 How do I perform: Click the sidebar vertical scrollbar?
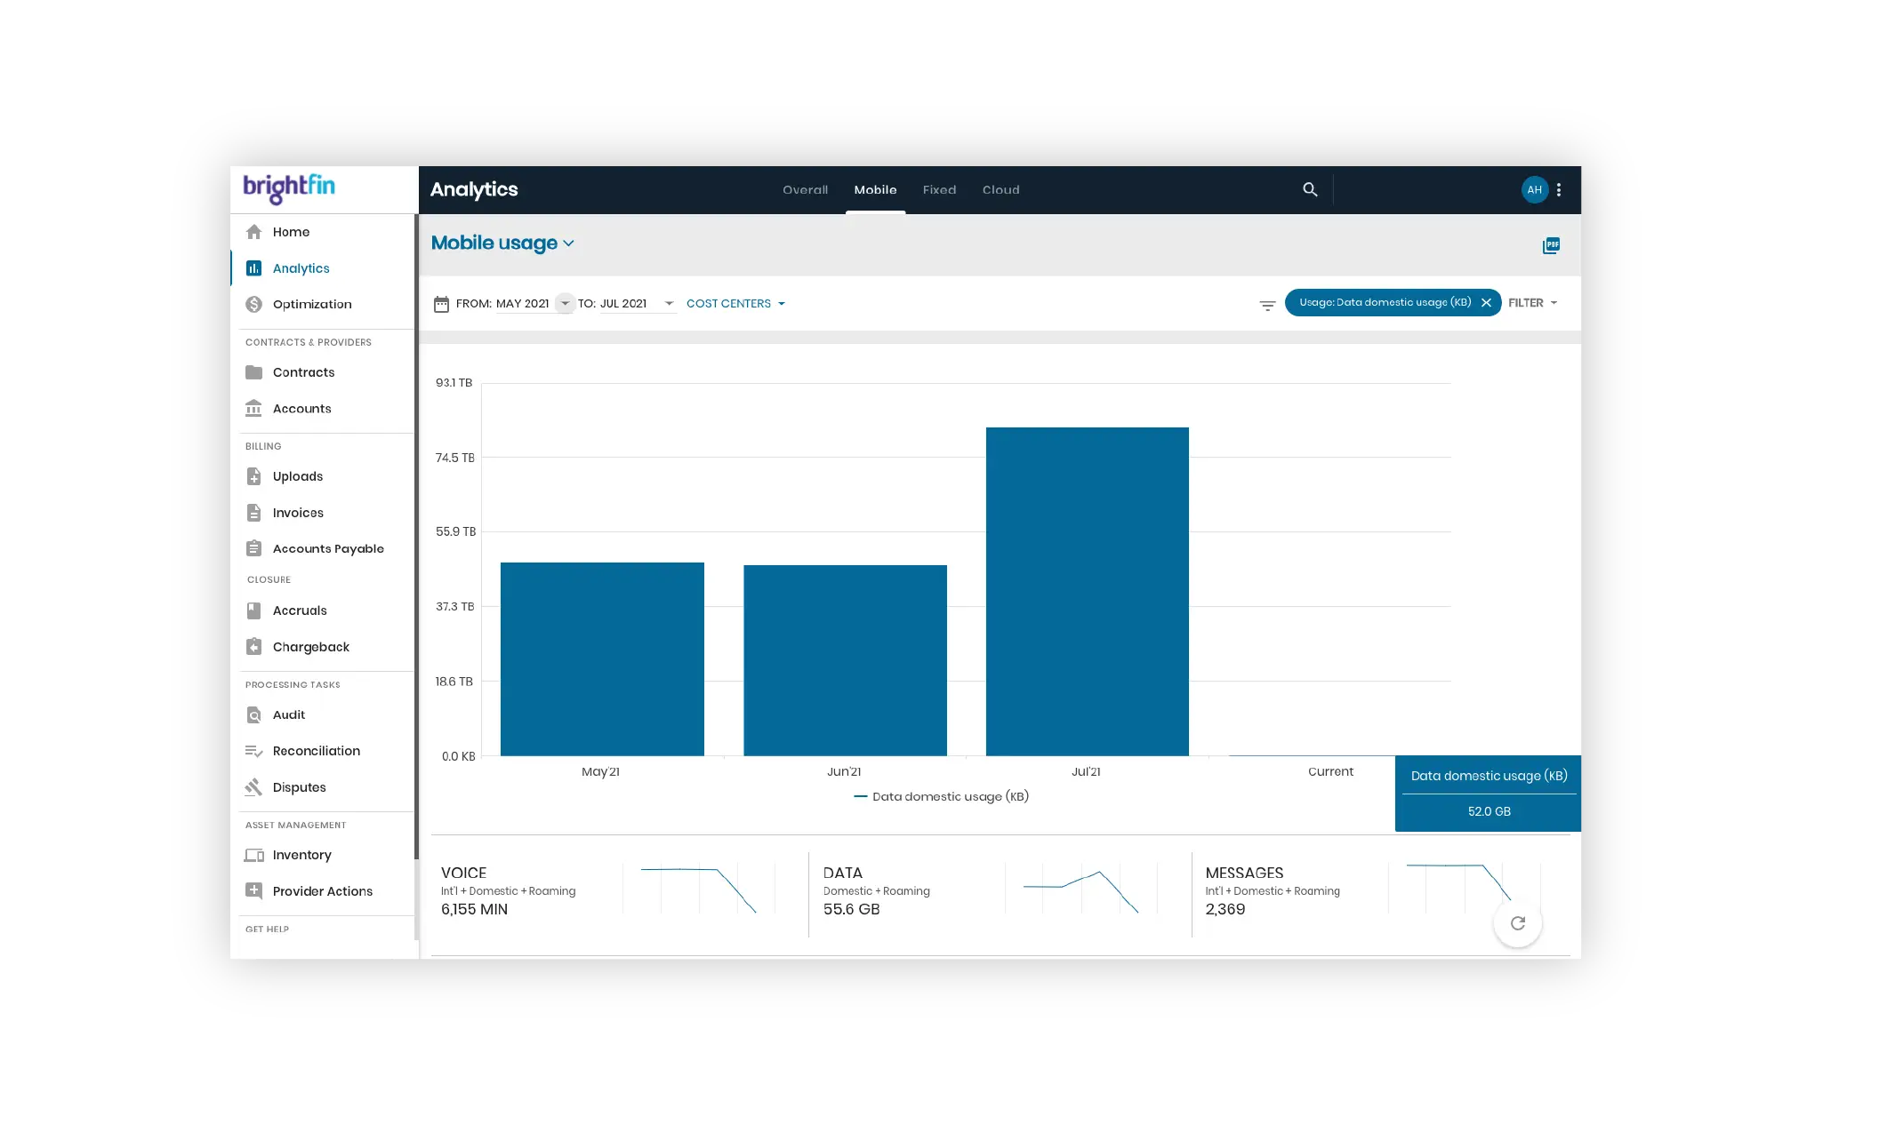pyautogui.click(x=416, y=537)
